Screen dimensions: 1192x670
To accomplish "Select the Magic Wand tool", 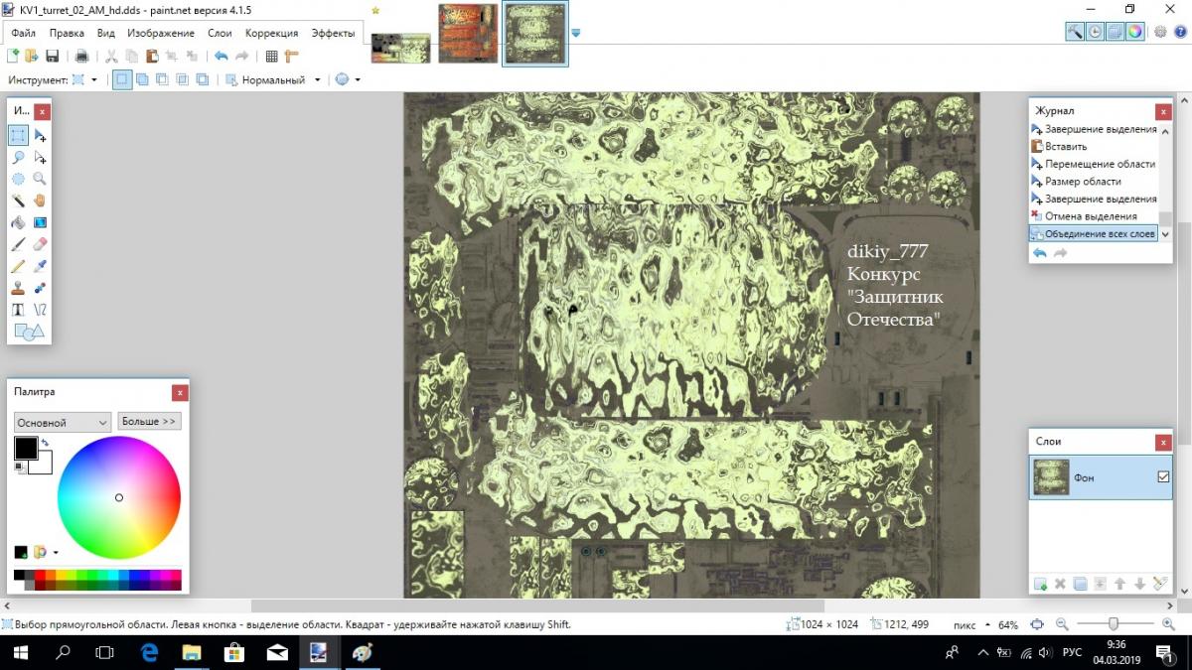I will 19,201.
